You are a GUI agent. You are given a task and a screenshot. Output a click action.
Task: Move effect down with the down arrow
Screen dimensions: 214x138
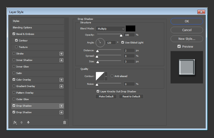point(28,122)
